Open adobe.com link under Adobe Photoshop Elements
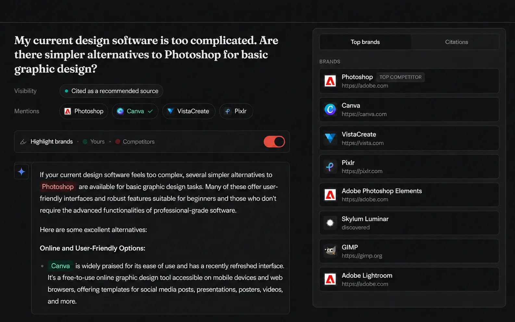This screenshot has width=515, height=322. click(x=365, y=200)
